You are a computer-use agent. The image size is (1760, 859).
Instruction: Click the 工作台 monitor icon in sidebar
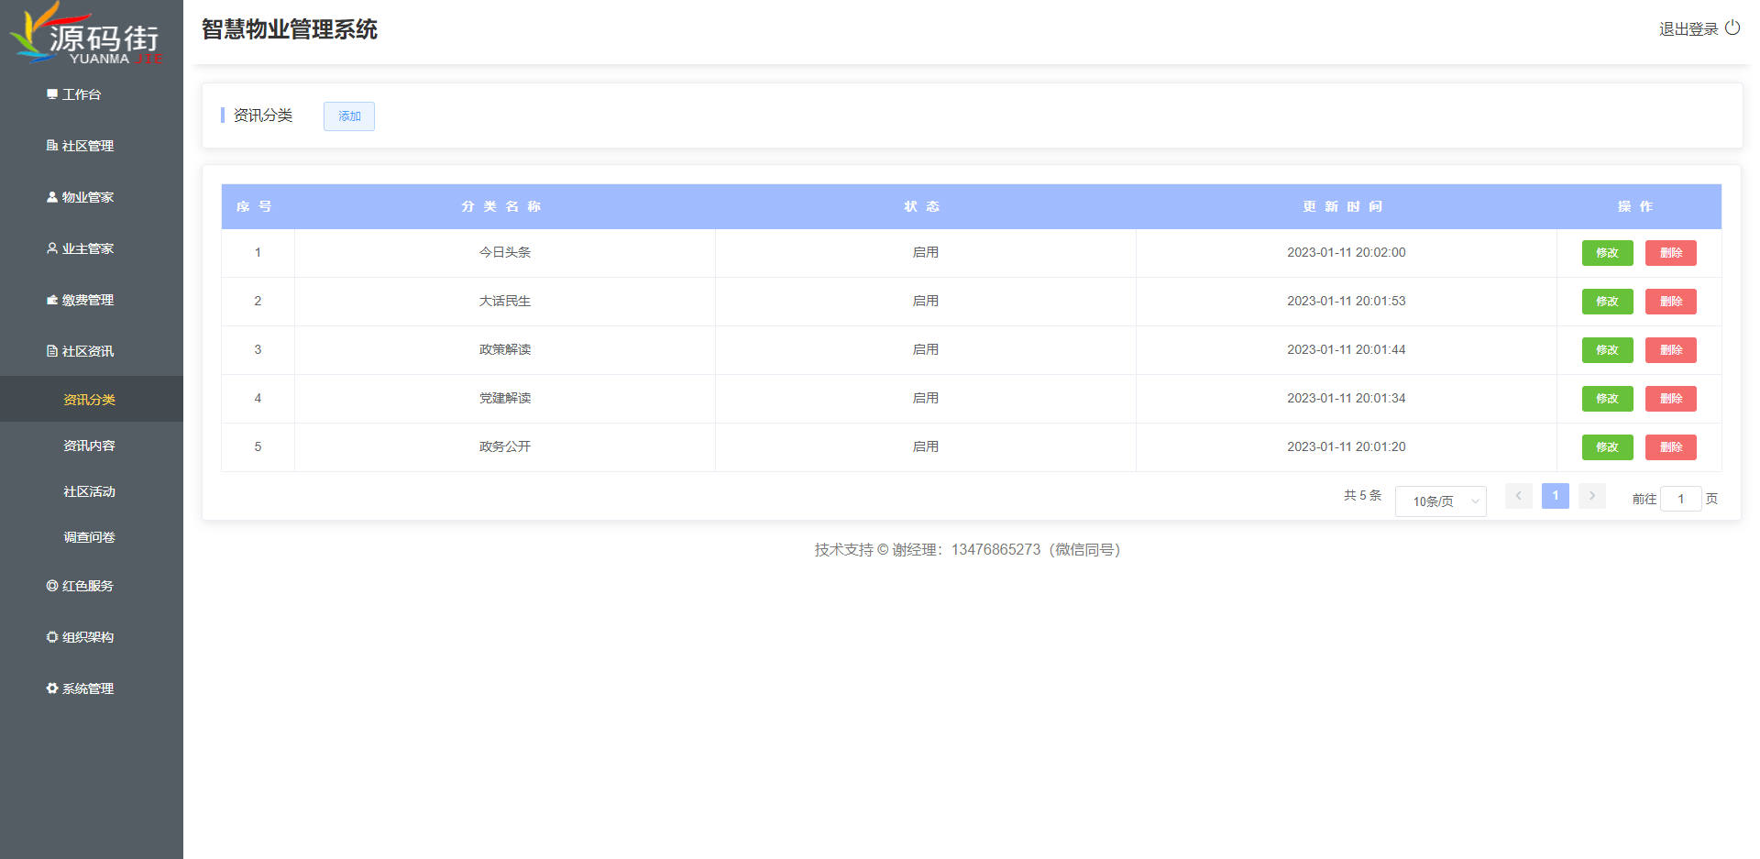[x=52, y=94]
